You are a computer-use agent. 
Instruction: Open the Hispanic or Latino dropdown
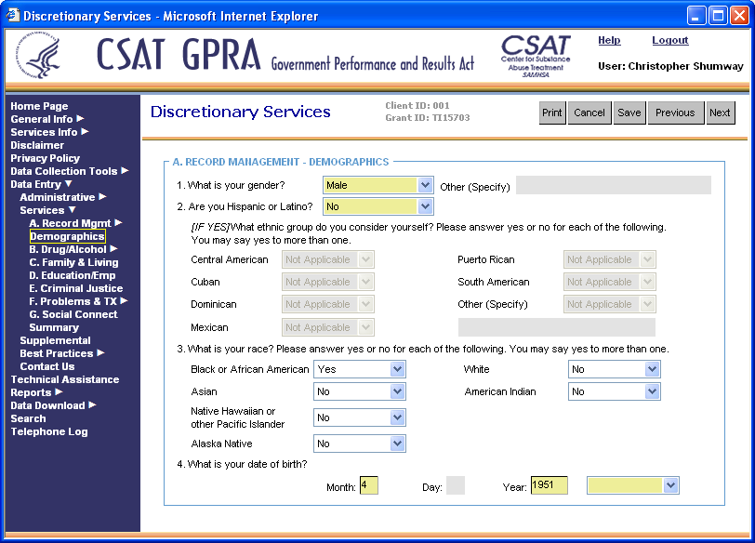(377, 206)
